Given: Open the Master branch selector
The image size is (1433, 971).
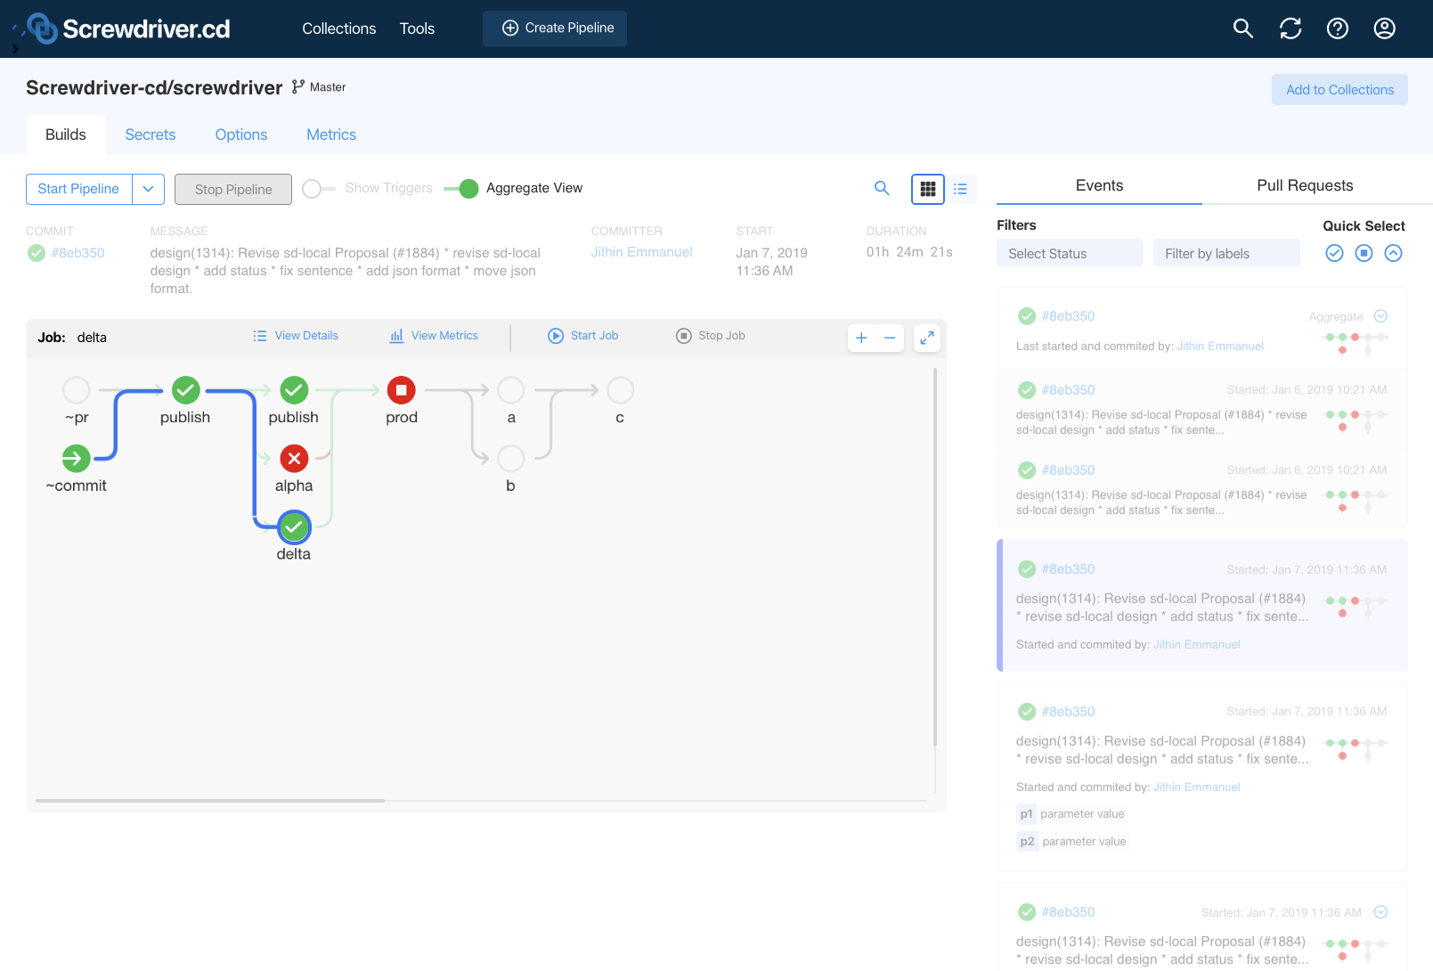Looking at the screenshot, I should pyautogui.click(x=319, y=87).
